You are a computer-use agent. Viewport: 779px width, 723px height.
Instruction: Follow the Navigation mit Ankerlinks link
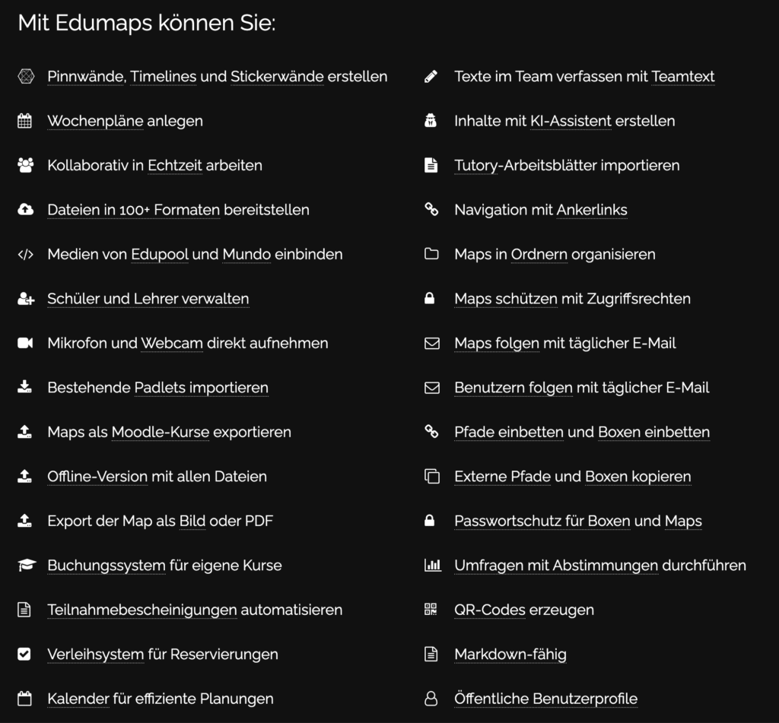coord(541,210)
